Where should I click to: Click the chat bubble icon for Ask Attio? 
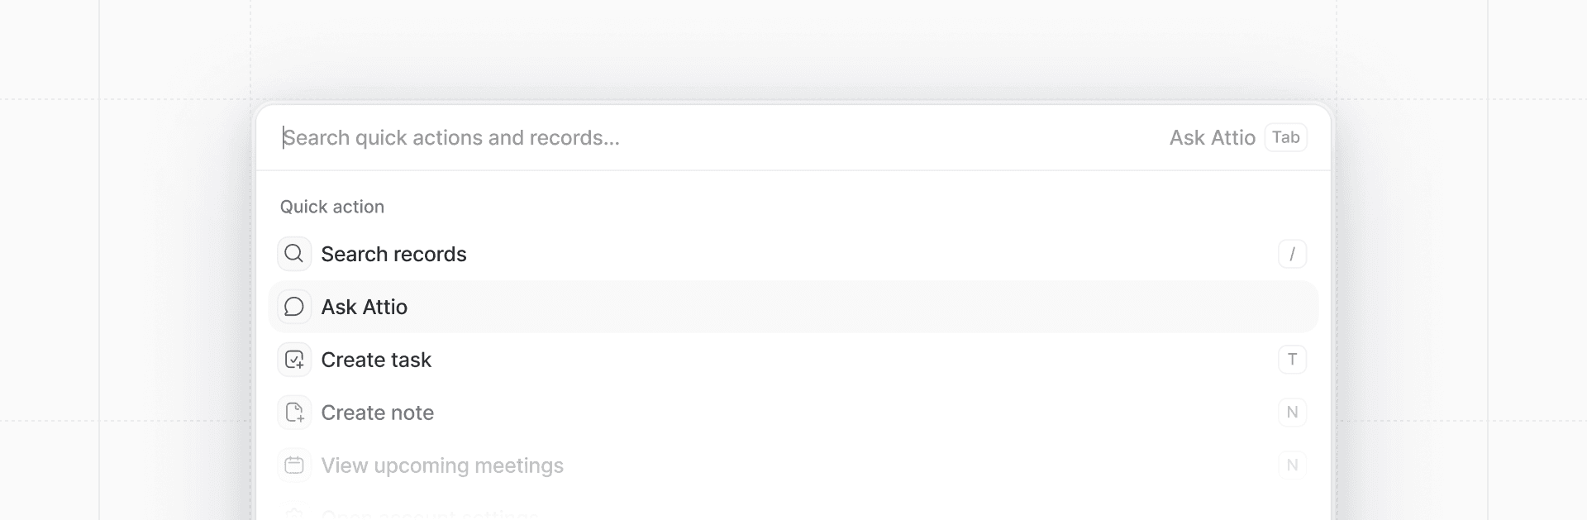coord(294,307)
